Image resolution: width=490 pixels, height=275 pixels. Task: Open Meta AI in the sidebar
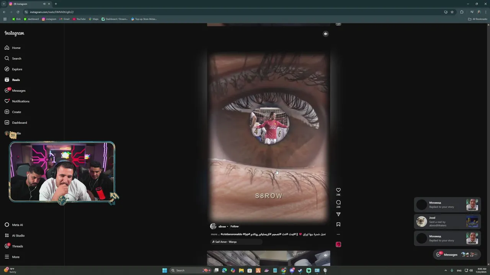coord(14,225)
